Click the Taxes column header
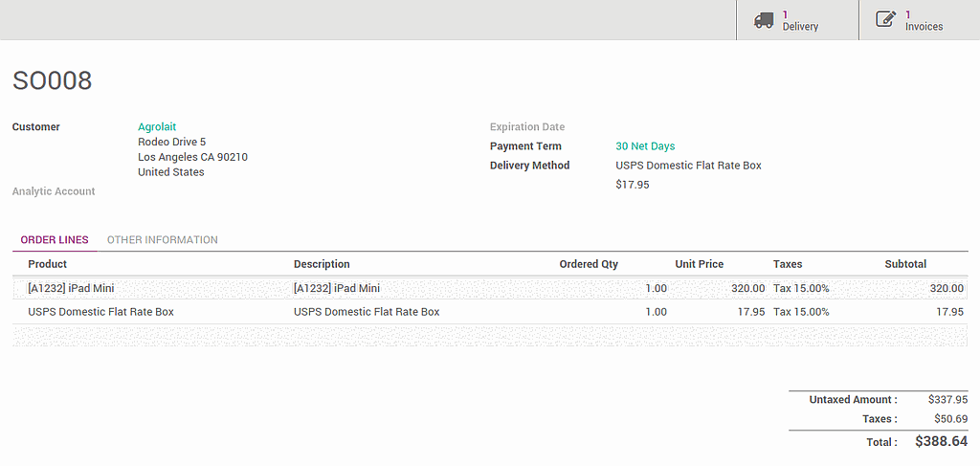The width and height of the screenshot is (980, 466). pyautogui.click(x=788, y=264)
